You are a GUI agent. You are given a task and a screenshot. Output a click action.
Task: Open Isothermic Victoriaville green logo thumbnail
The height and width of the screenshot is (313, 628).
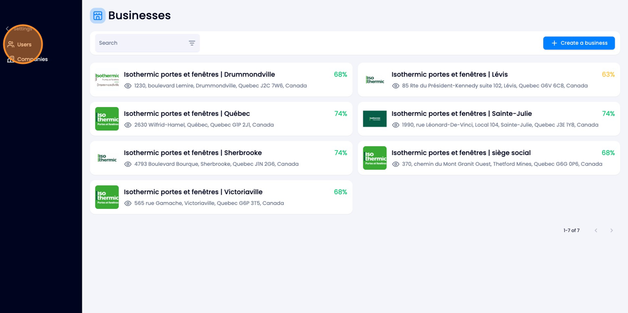click(107, 197)
